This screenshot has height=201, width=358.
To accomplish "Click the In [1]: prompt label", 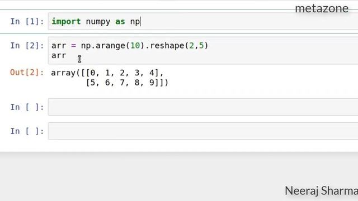I will (27, 21).
